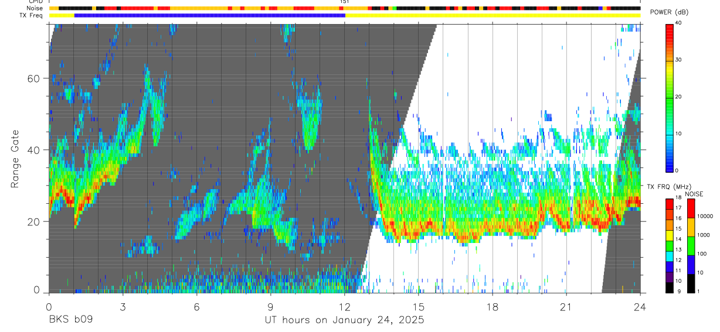Viewport: 720px width, 332px height.
Task: Click the time axis tick label '18'
Action: click(x=493, y=307)
